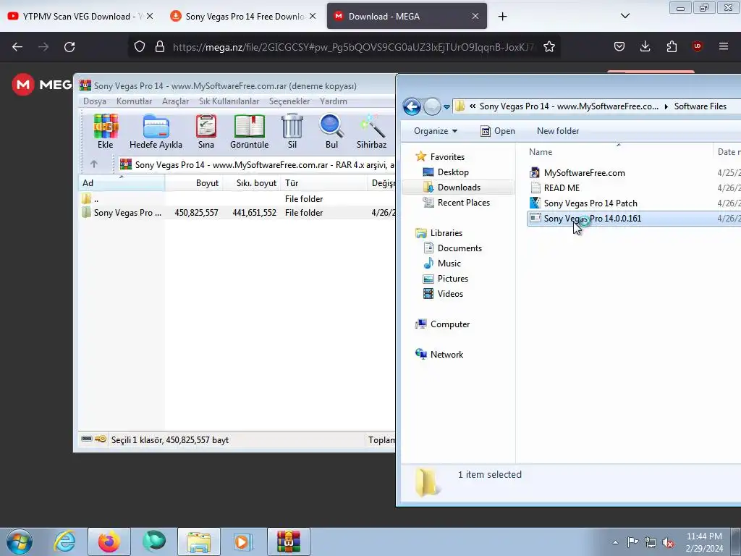Screen dimensions: 741x556
Task: Click the Ekle (Add) icon in WinRAR
Action: (106, 132)
